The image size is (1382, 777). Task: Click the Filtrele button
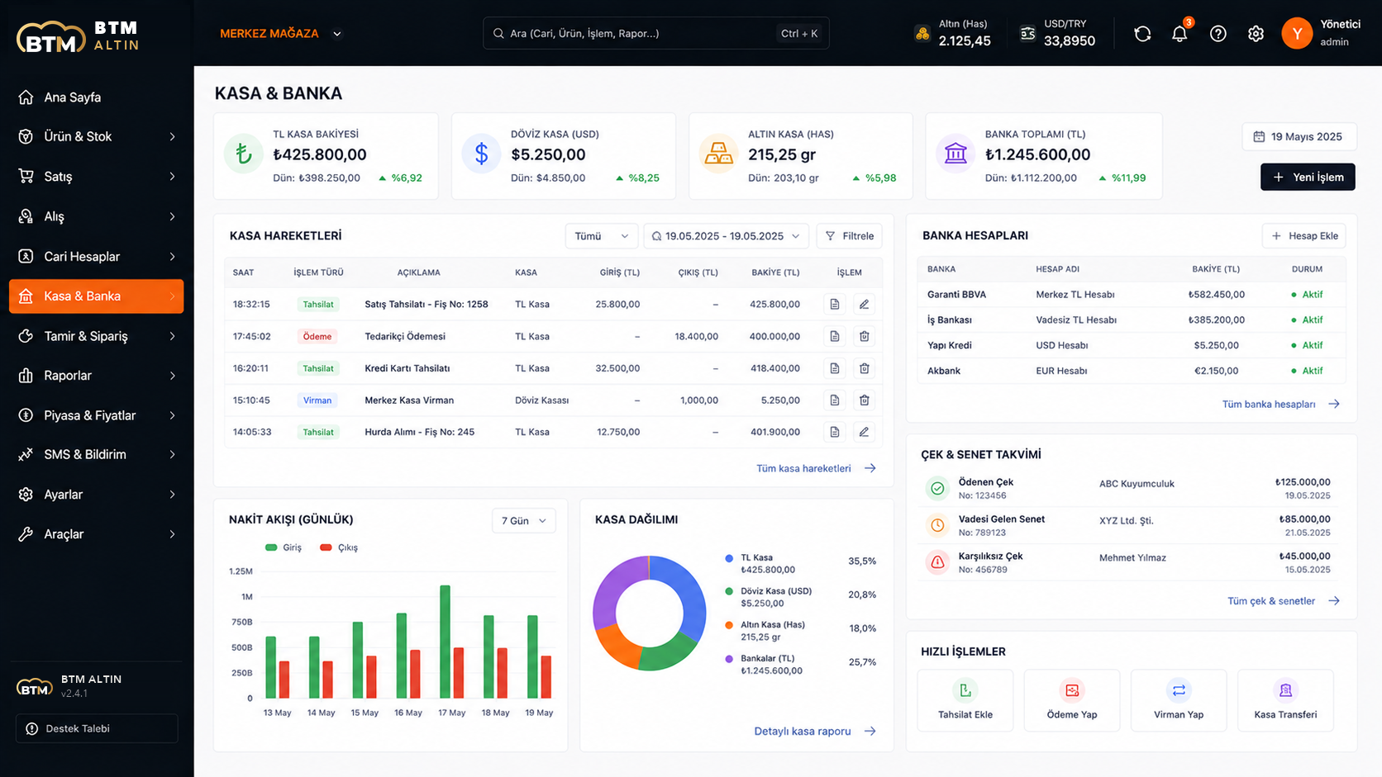850,236
